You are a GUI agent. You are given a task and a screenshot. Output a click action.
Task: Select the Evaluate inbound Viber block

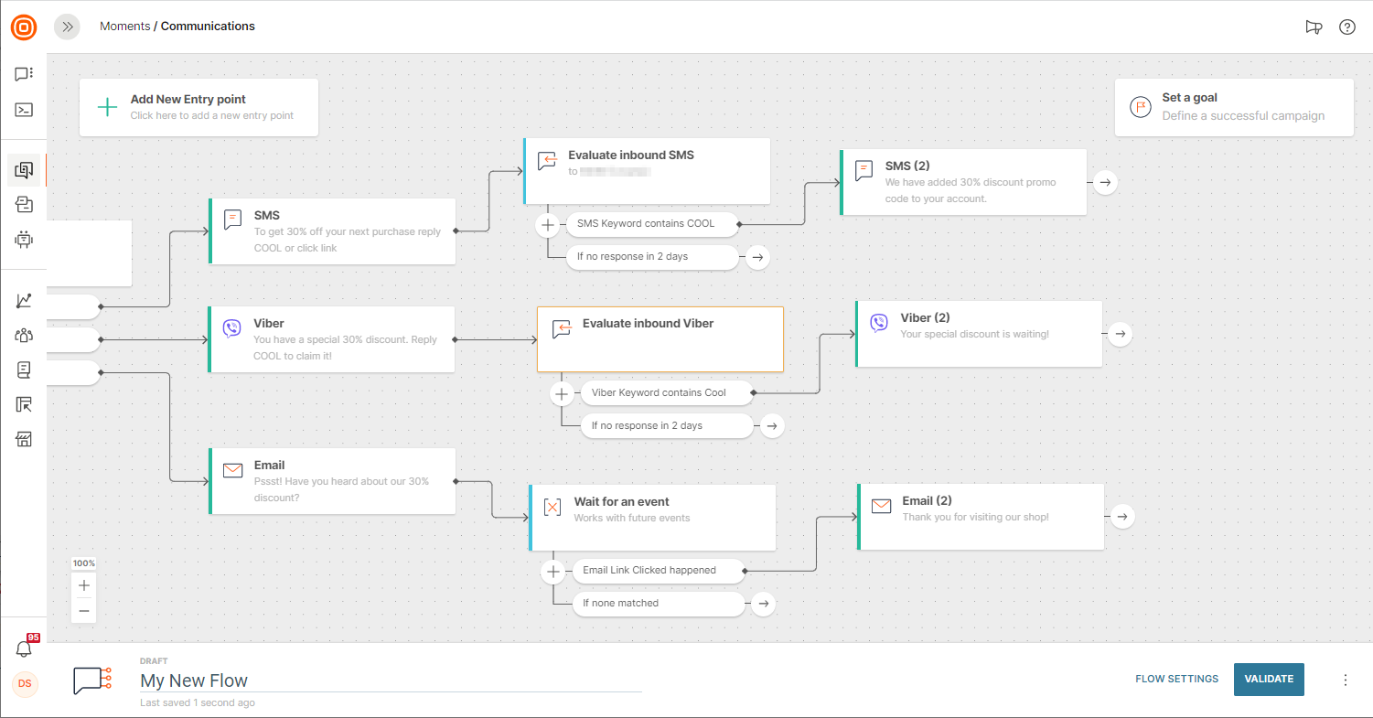(x=660, y=338)
